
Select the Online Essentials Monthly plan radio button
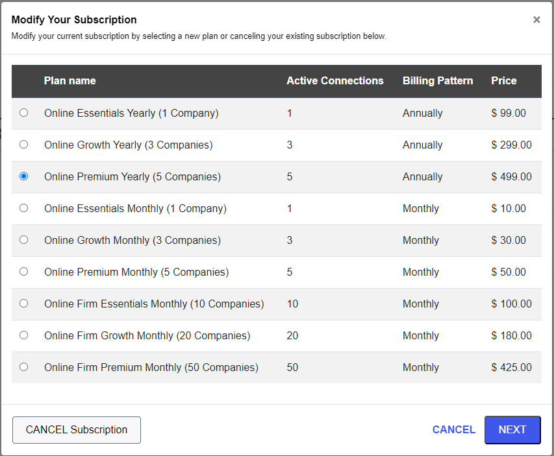tap(23, 208)
